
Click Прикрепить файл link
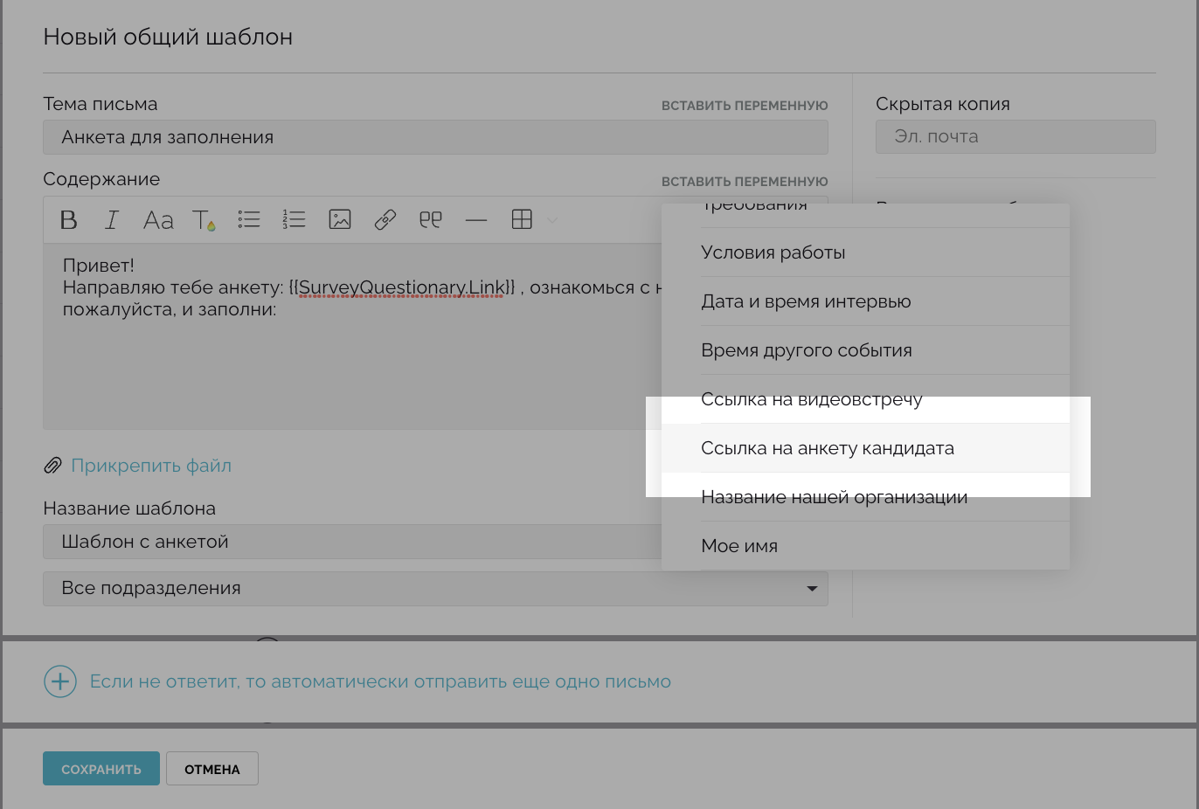click(150, 466)
